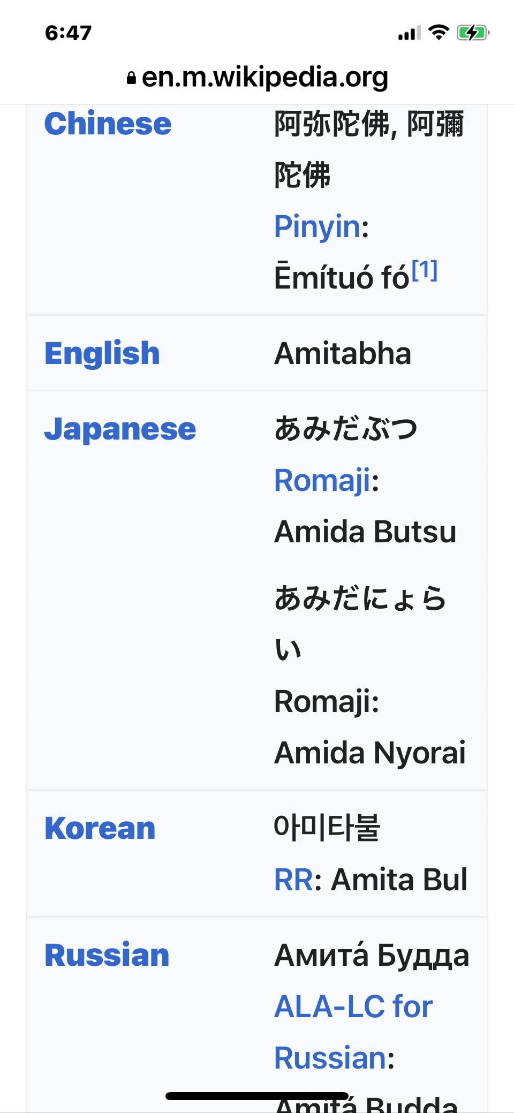Tap the cellular signal bars icon
The height and width of the screenshot is (1113, 514).
click(x=410, y=33)
